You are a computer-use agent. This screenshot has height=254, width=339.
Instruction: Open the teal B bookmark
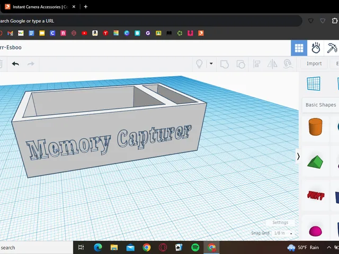click(137, 33)
